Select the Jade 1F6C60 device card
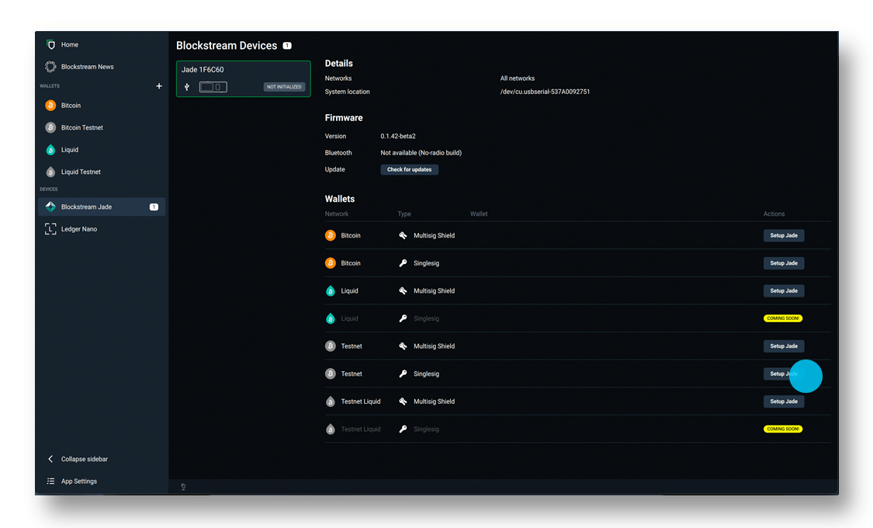This screenshot has width=873, height=528. [243, 78]
